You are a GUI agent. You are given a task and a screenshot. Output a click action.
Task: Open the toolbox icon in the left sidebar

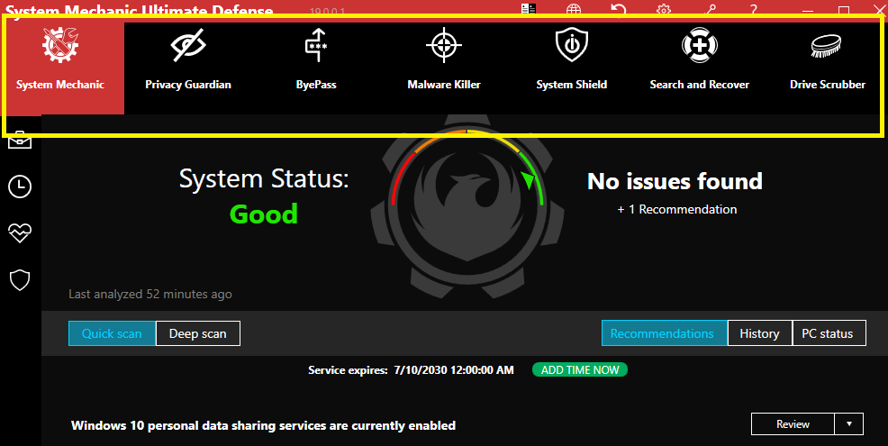pos(20,140)
